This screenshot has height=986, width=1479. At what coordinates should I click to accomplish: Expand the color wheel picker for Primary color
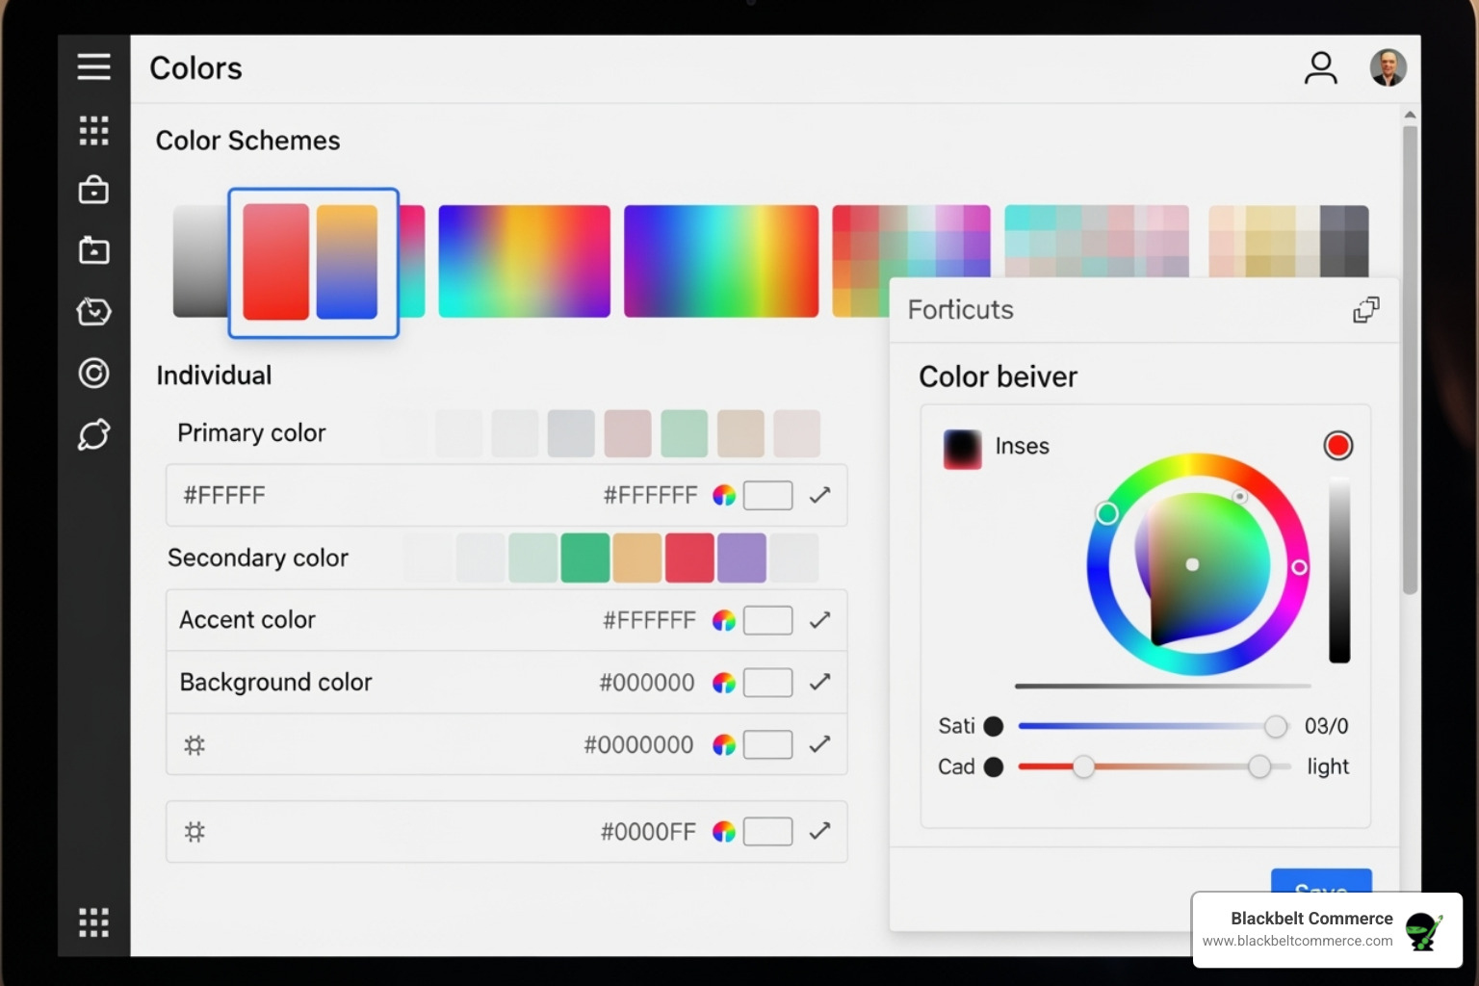tap(725, 495)
